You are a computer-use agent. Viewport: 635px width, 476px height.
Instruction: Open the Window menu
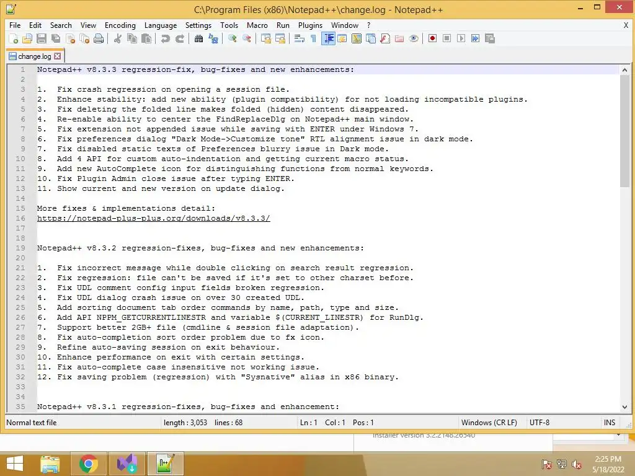click(x=345, y=25)
